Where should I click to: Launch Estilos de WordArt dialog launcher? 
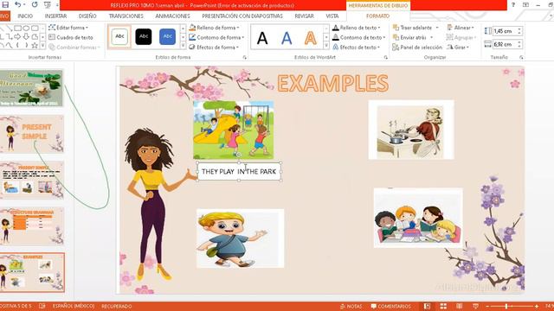pos(385,57)
